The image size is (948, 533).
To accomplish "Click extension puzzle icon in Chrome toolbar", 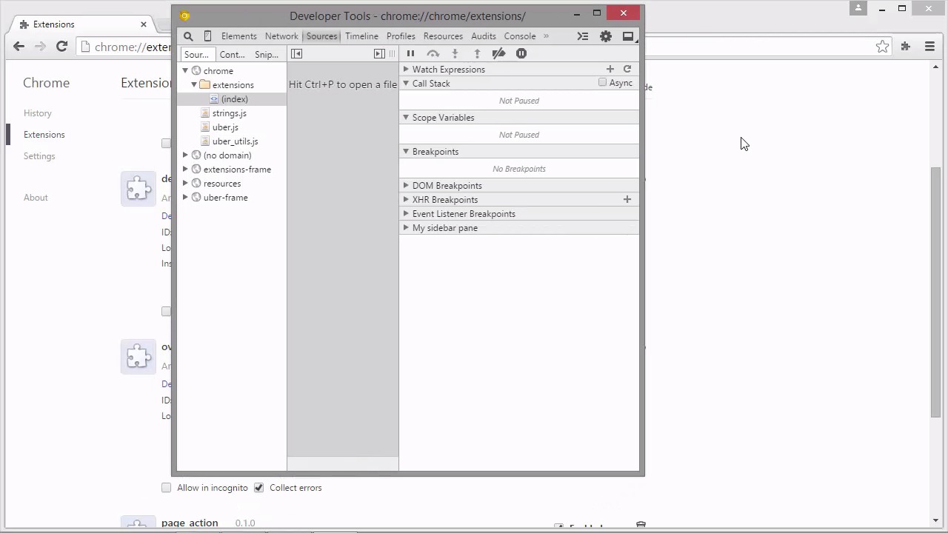I will pos(906,47).
